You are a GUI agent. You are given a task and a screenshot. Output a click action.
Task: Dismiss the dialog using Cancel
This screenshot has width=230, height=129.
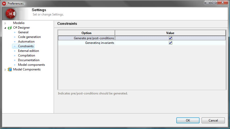(213, 120)
